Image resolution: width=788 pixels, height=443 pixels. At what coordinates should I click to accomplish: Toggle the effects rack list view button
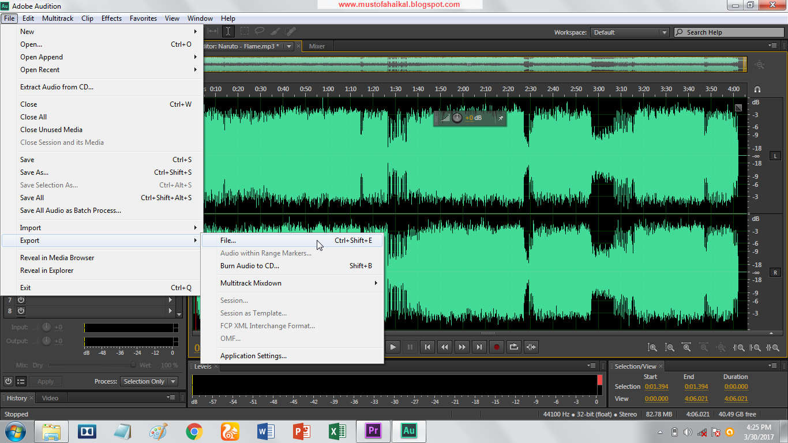[x=21, y=381]
